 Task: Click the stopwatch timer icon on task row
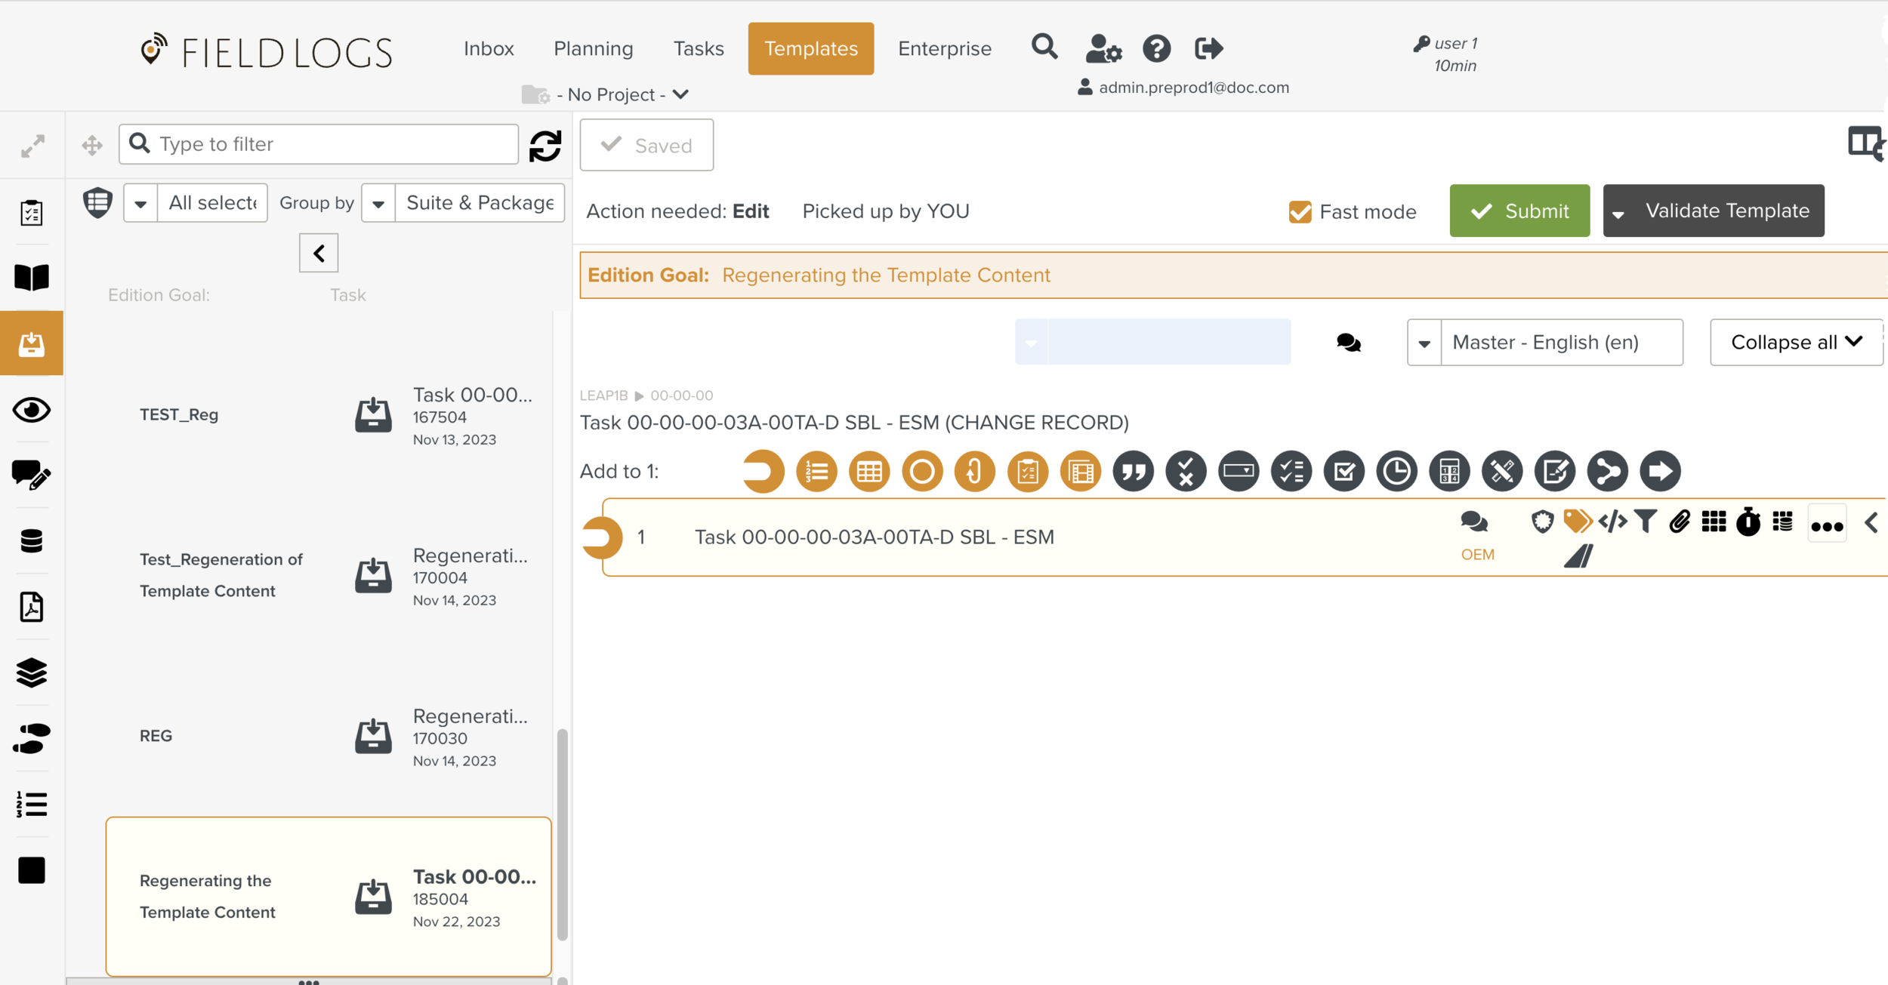1748,522
